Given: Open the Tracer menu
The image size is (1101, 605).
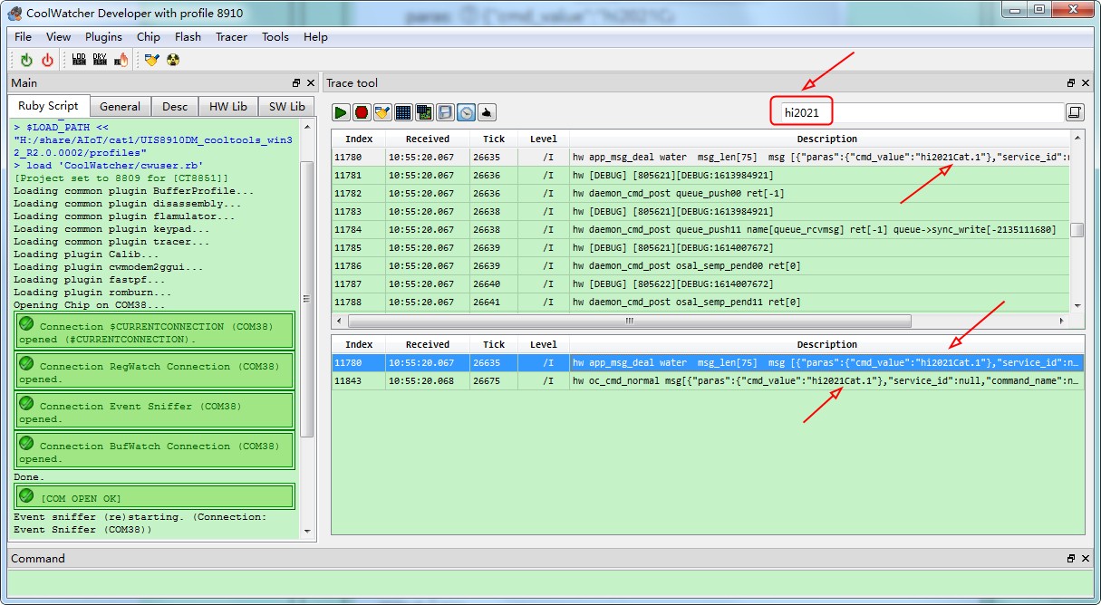Looking at the screenshot, I should (x=231, y=37).
